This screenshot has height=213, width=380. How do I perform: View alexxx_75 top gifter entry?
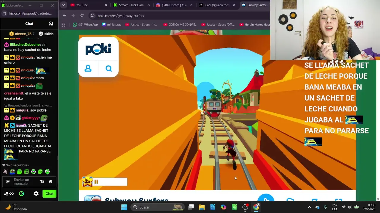(22, 34)
